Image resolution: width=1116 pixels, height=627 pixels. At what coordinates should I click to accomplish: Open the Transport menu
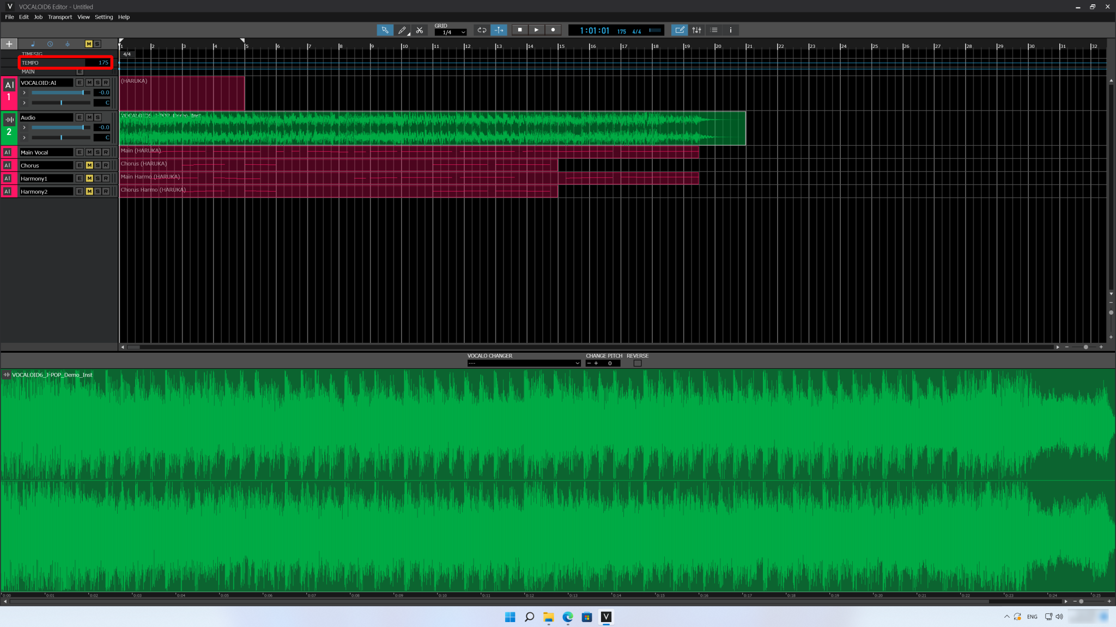coord(60,17)
